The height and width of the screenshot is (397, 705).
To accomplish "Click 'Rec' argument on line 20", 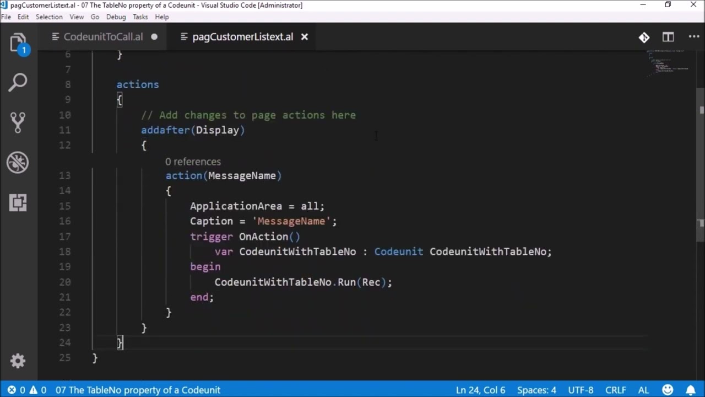I will point(371,282).
